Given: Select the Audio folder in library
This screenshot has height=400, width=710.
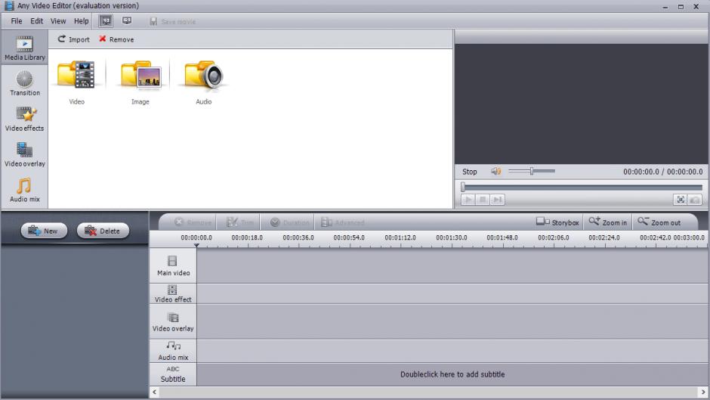Looking at the screenshot, I should (x=204, y=82).
